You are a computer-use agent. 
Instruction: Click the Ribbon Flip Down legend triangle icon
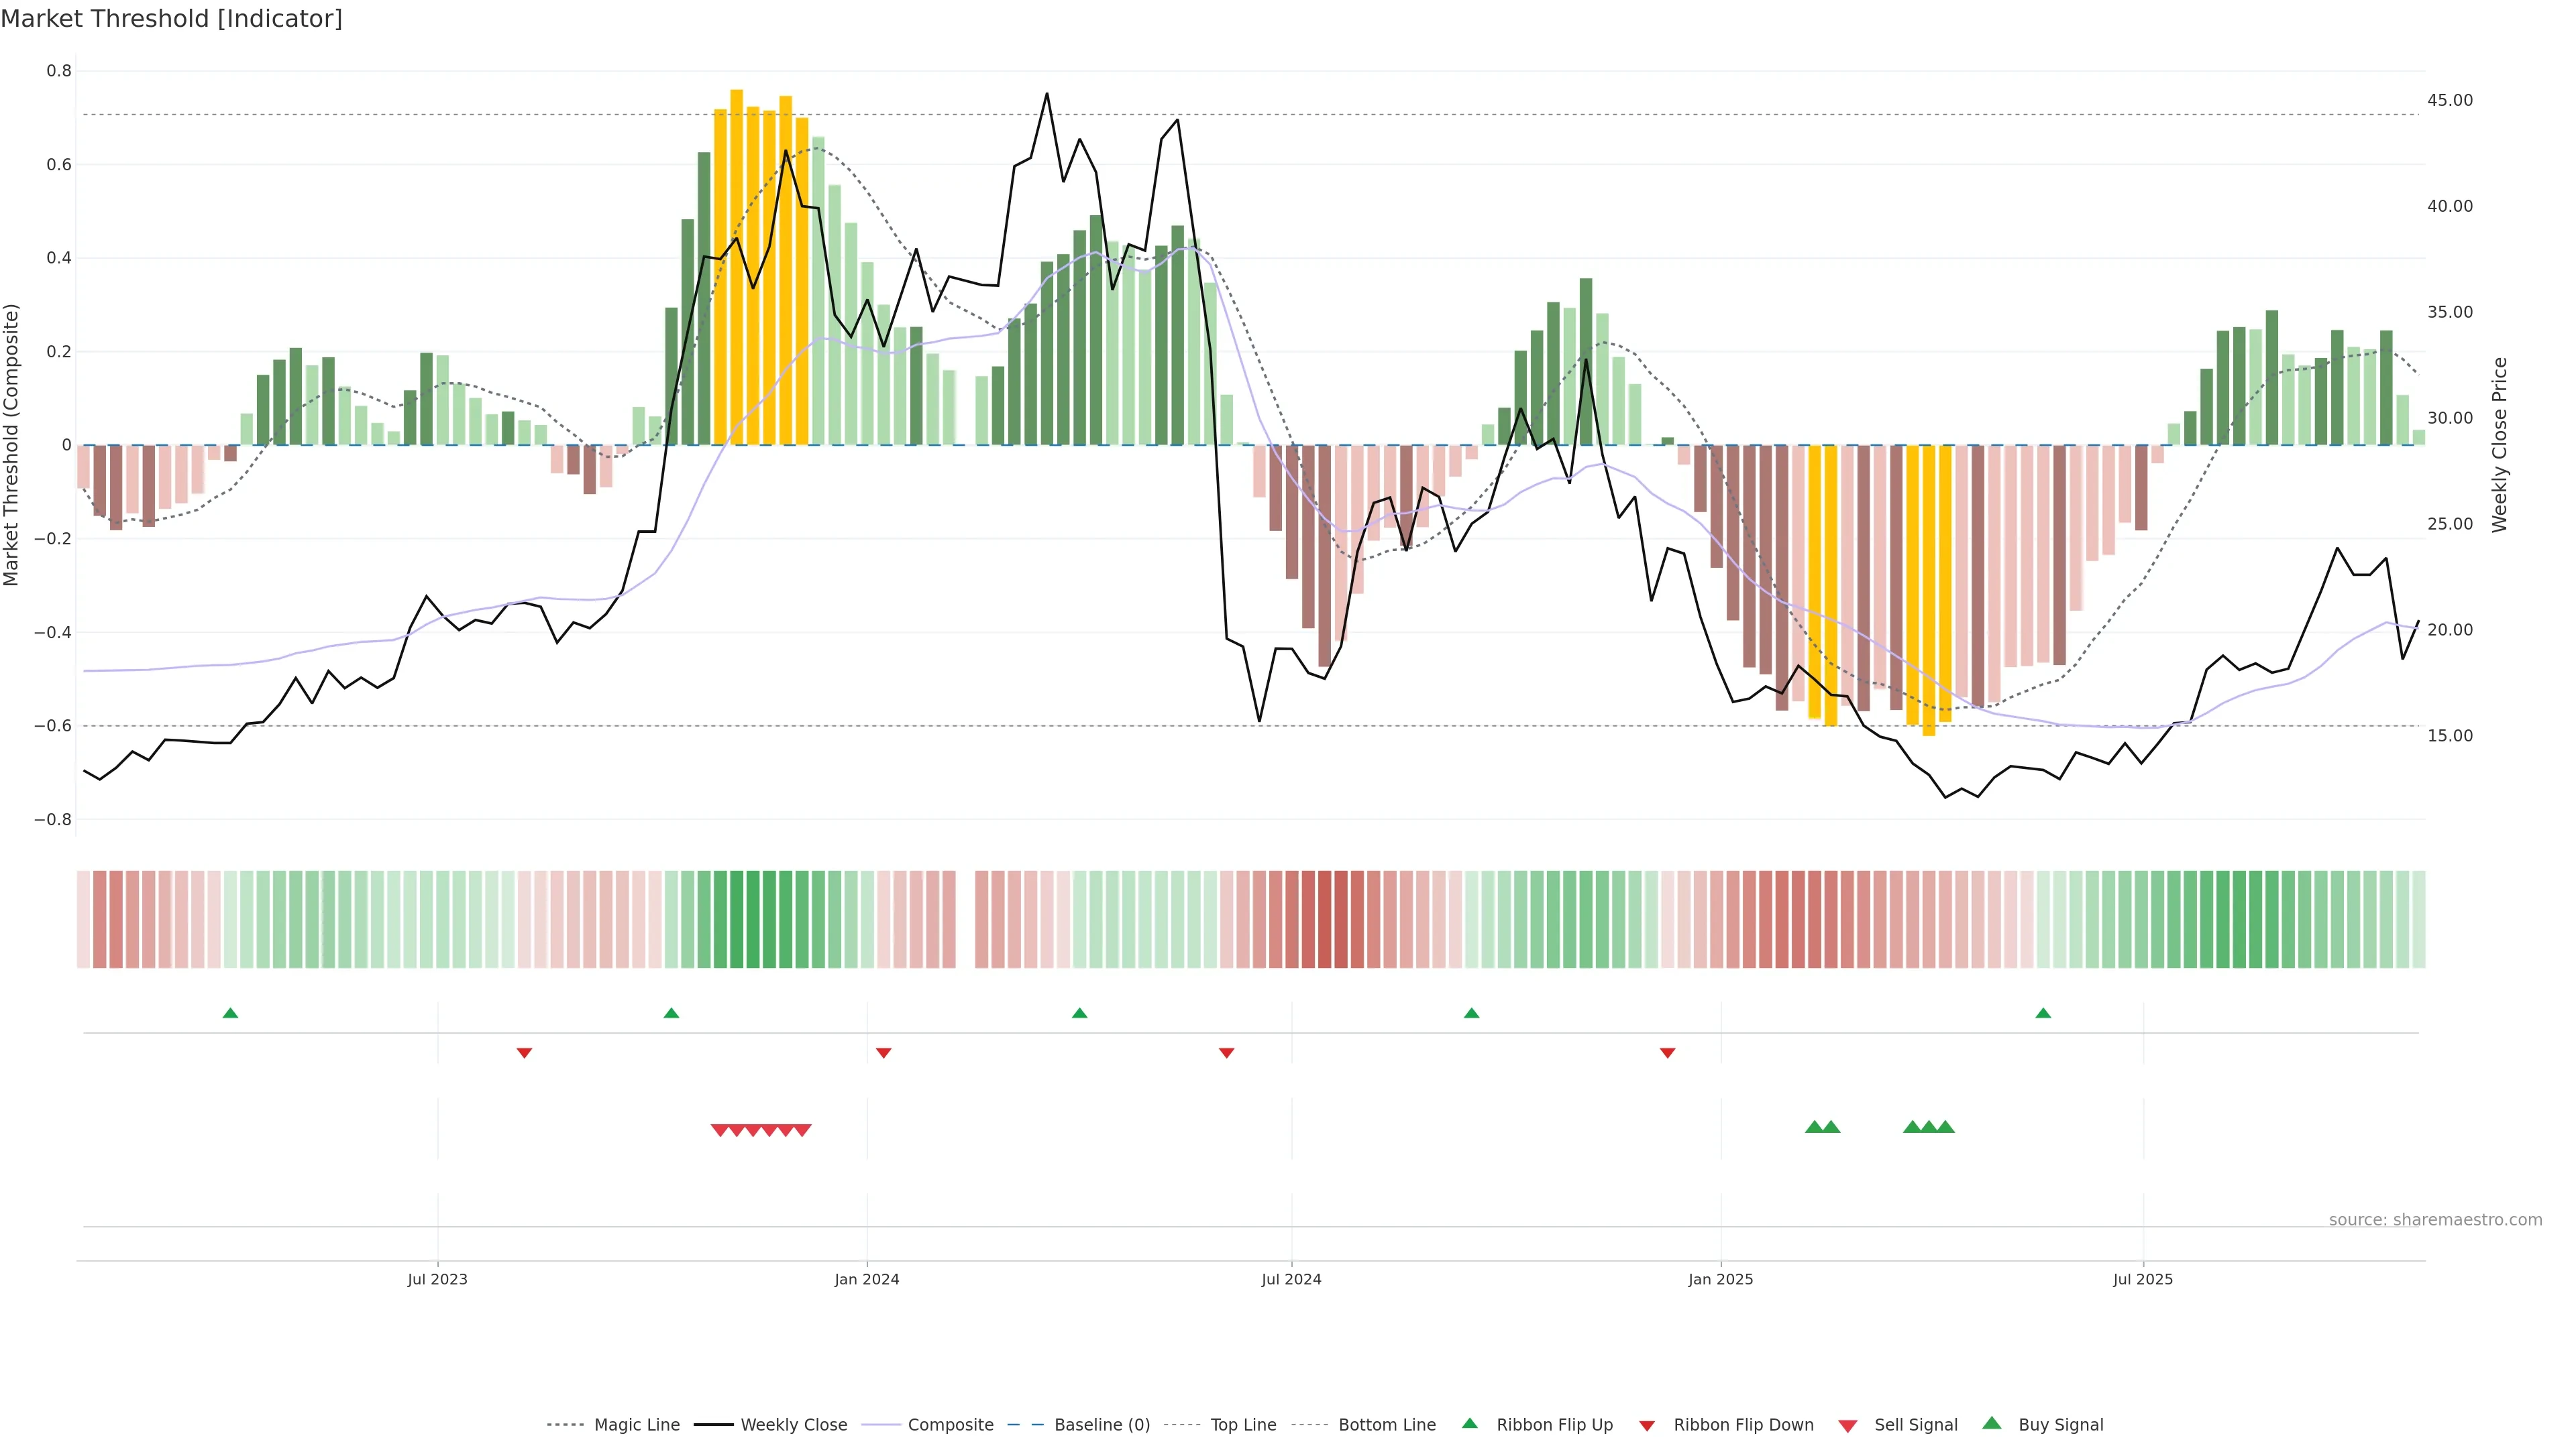coord(1646,1425)
